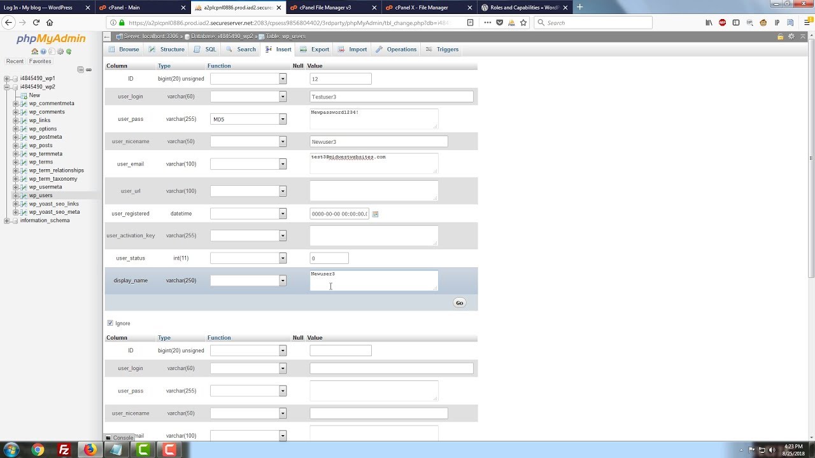Collapse the i4845490_wp2 database node
The height and width of the screenshot is (458, 815).
click(7, 87)
